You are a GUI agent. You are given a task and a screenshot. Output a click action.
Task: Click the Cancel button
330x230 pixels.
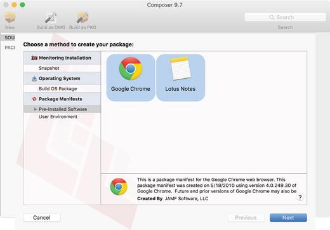click(42, 217)
